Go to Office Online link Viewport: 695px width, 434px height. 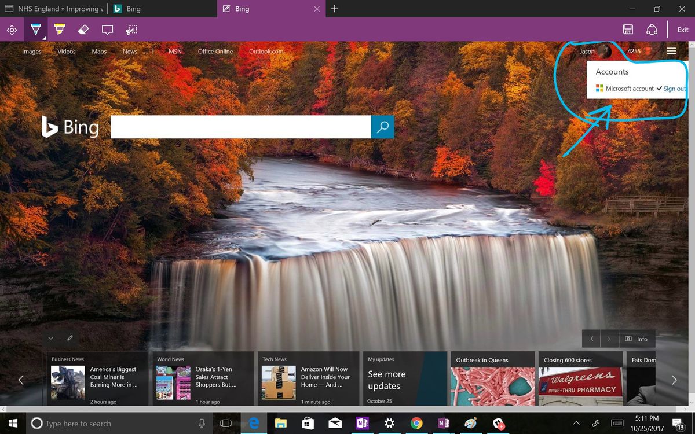pos(215,52)
